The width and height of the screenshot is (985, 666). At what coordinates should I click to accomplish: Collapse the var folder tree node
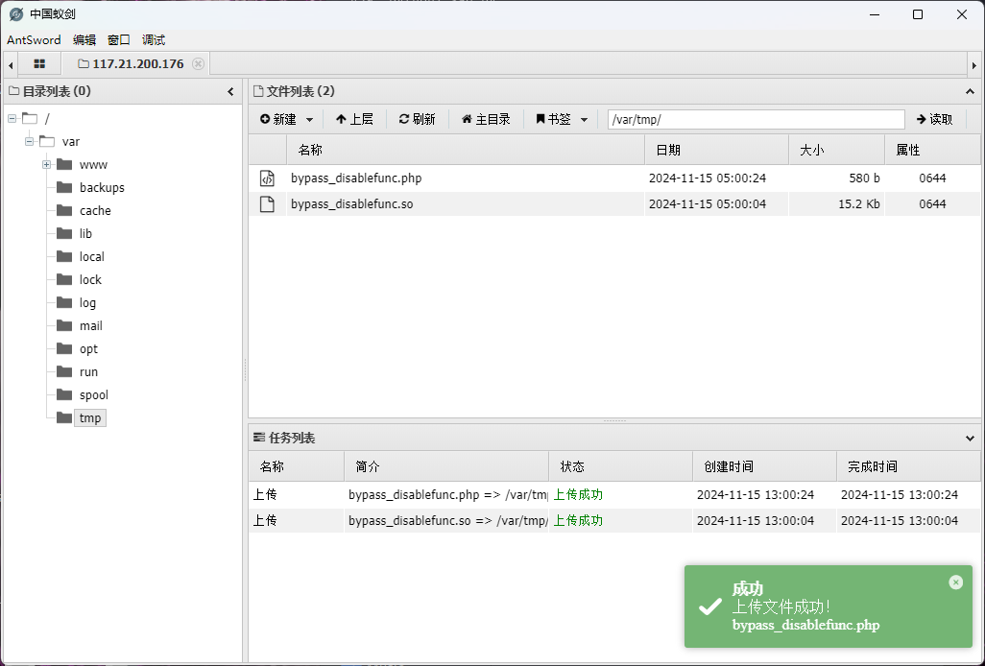pos(29,142)
